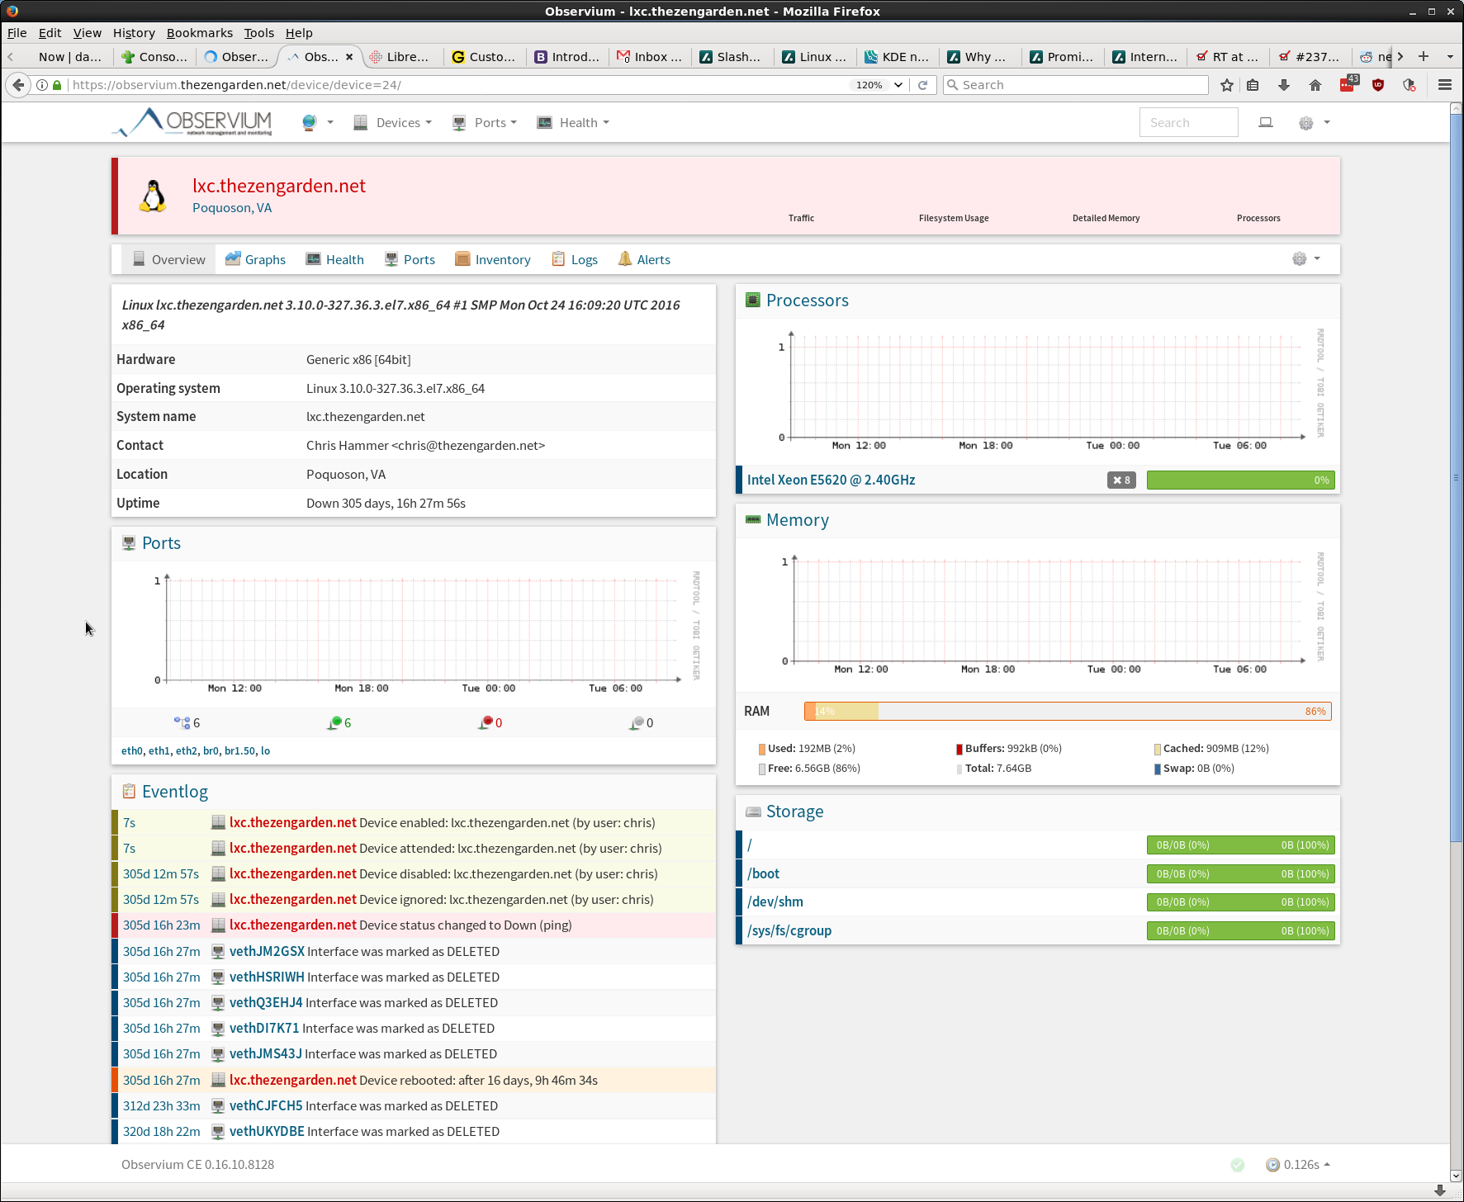
Task: Open Intel Xeon E5620 processor link
Action: click(831, 480)
